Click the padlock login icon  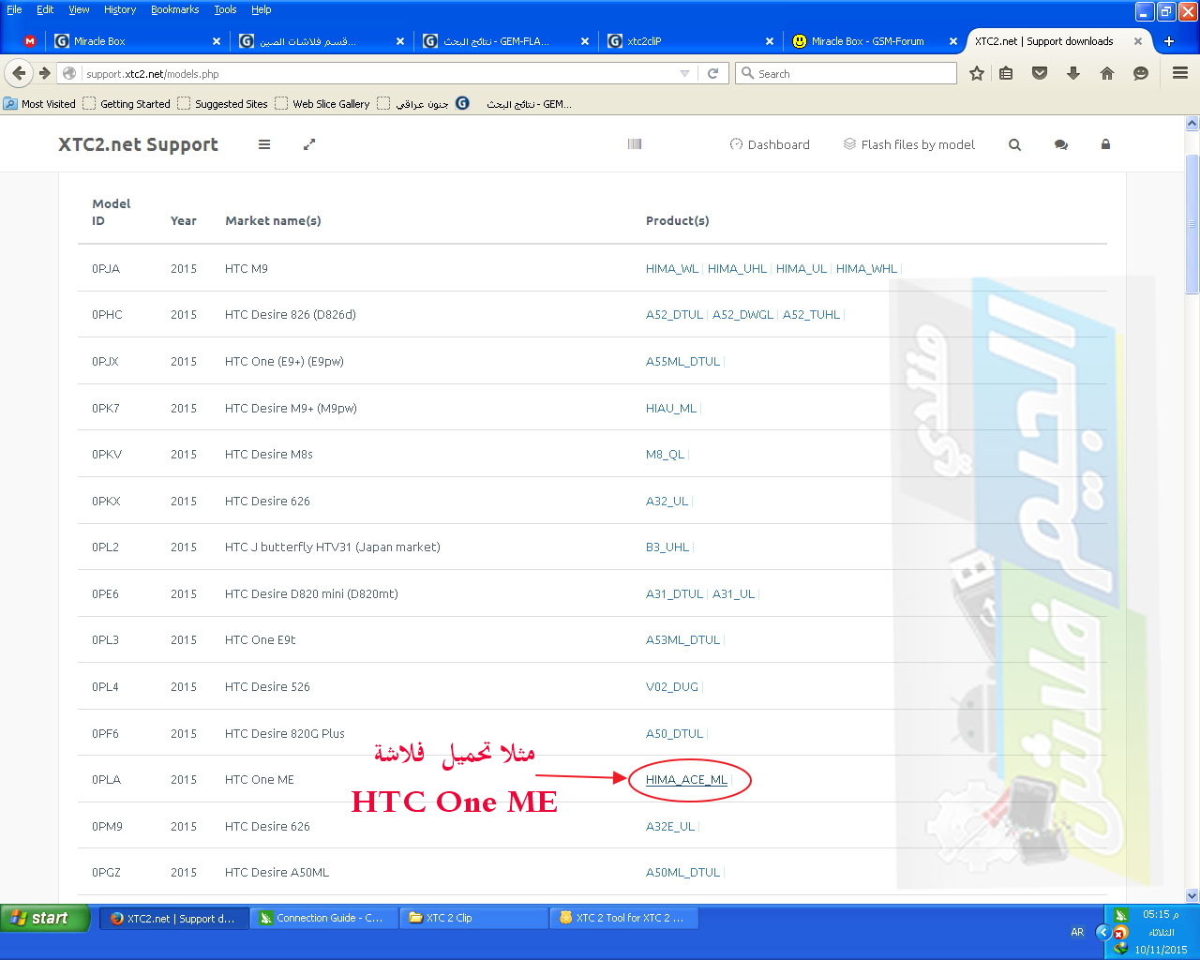coord(1105,144)
